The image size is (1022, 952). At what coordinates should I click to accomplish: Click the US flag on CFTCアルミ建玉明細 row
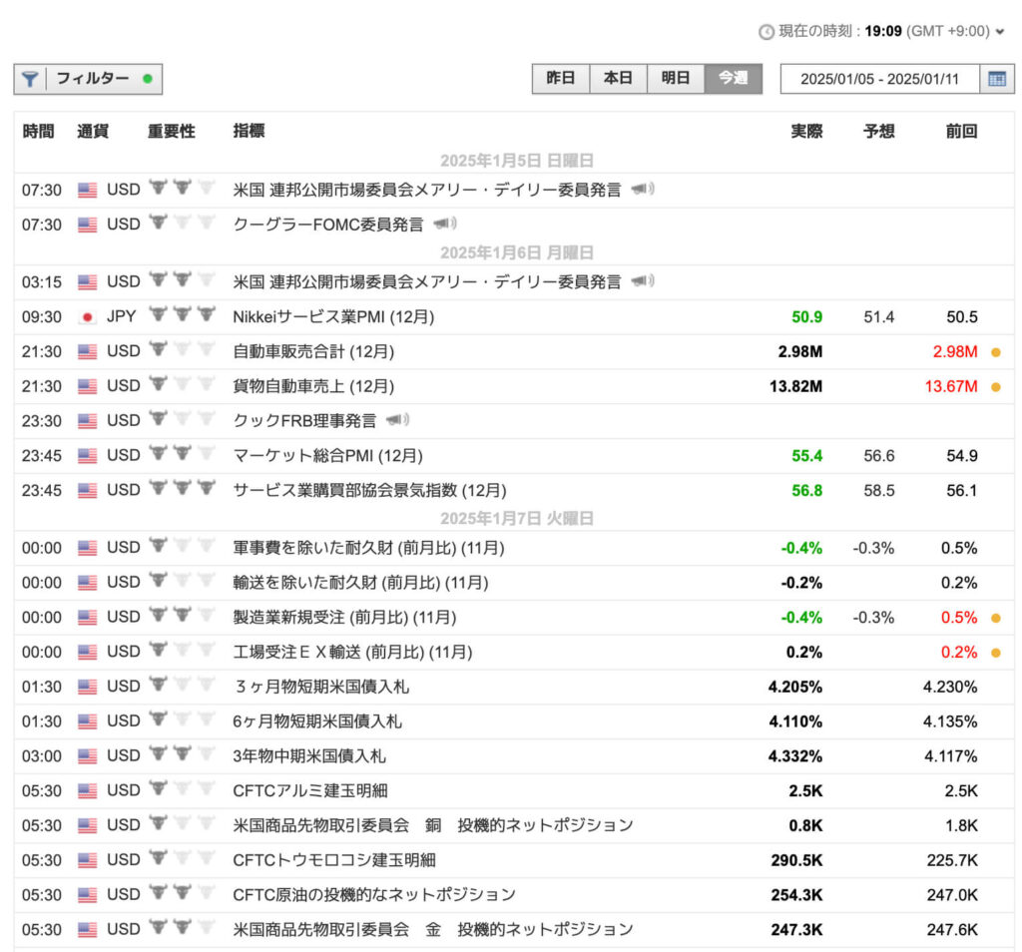(x=90, y=789)
